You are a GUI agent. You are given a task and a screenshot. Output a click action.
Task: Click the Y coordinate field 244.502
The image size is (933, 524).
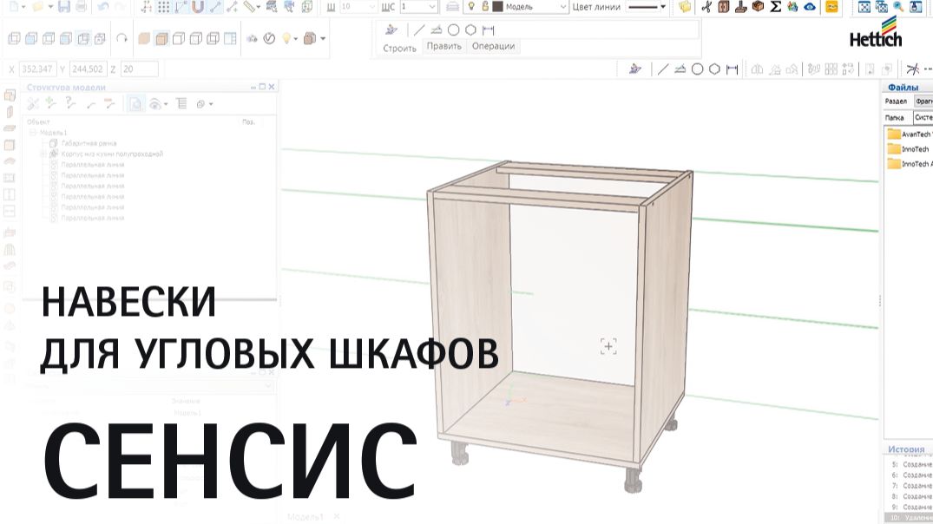point(88,69)
